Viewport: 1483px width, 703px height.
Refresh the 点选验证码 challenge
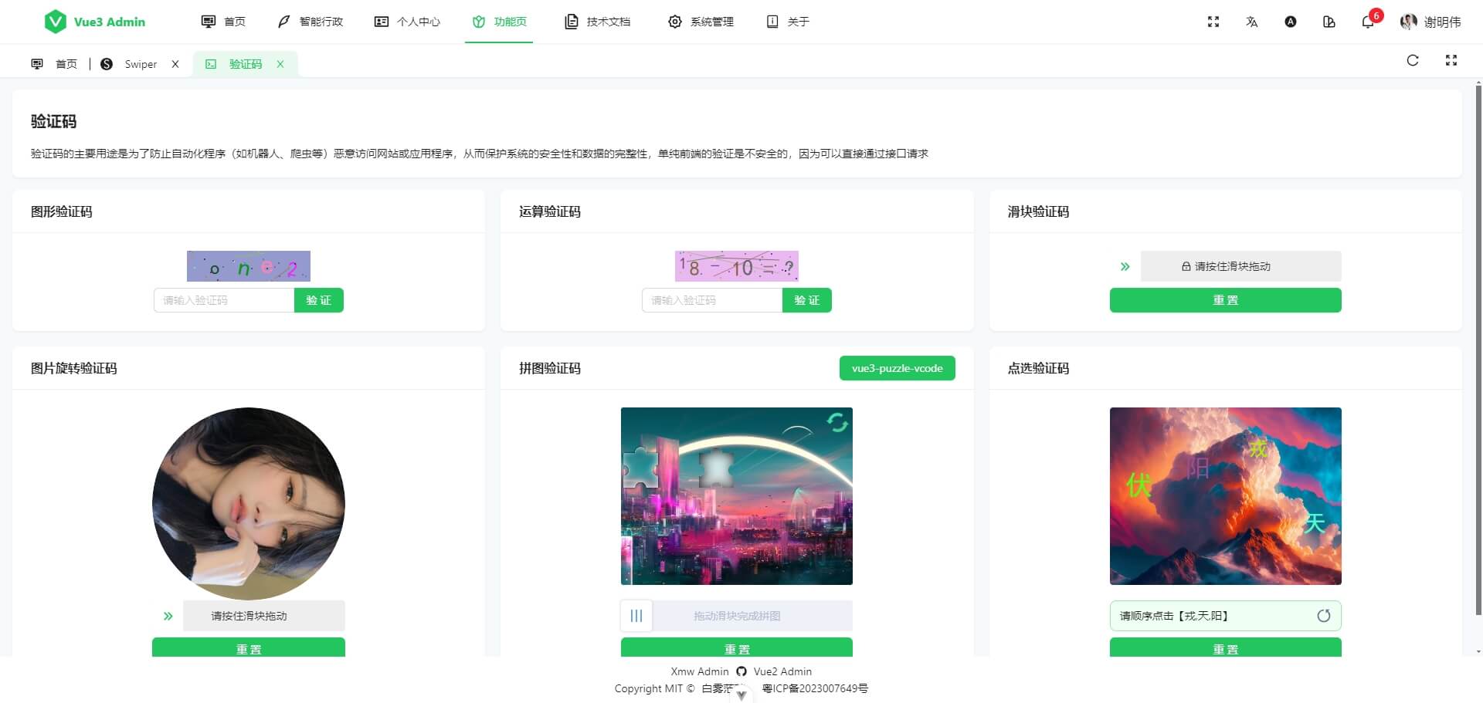coord(1324,616)
